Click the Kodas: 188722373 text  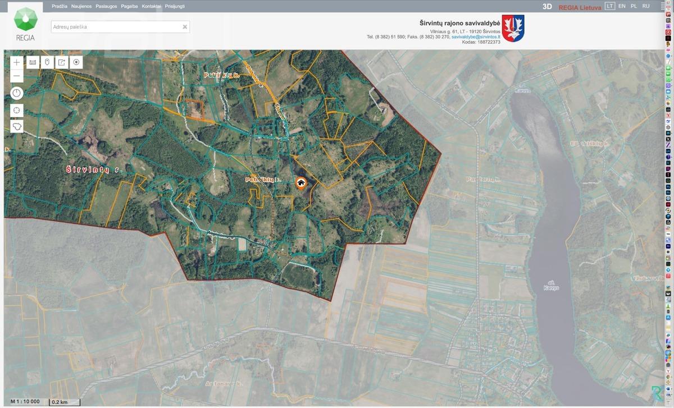(481, 42)
